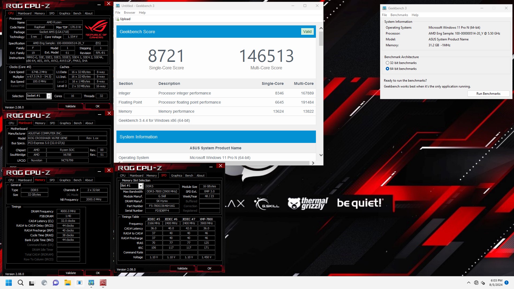Open the Browser menu in the Geekbench results window
The width and height of the screenshot is (514, 289).
tap(130, 13)
